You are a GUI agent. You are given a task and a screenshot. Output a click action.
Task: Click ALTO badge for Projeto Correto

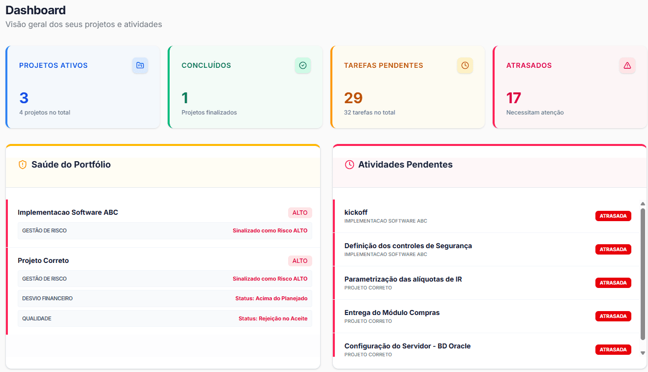pos(300,261)
